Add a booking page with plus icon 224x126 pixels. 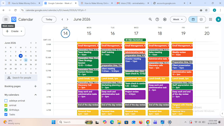click(x=36, y=86)
